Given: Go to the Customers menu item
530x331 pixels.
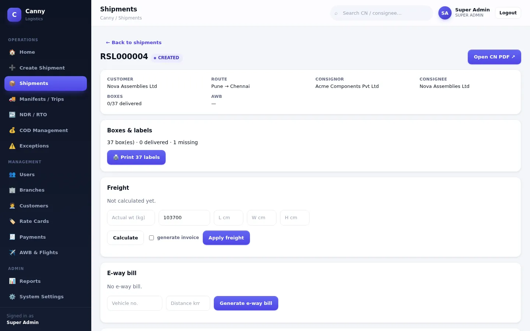Looking at the screenshot, I should (46, 206).
